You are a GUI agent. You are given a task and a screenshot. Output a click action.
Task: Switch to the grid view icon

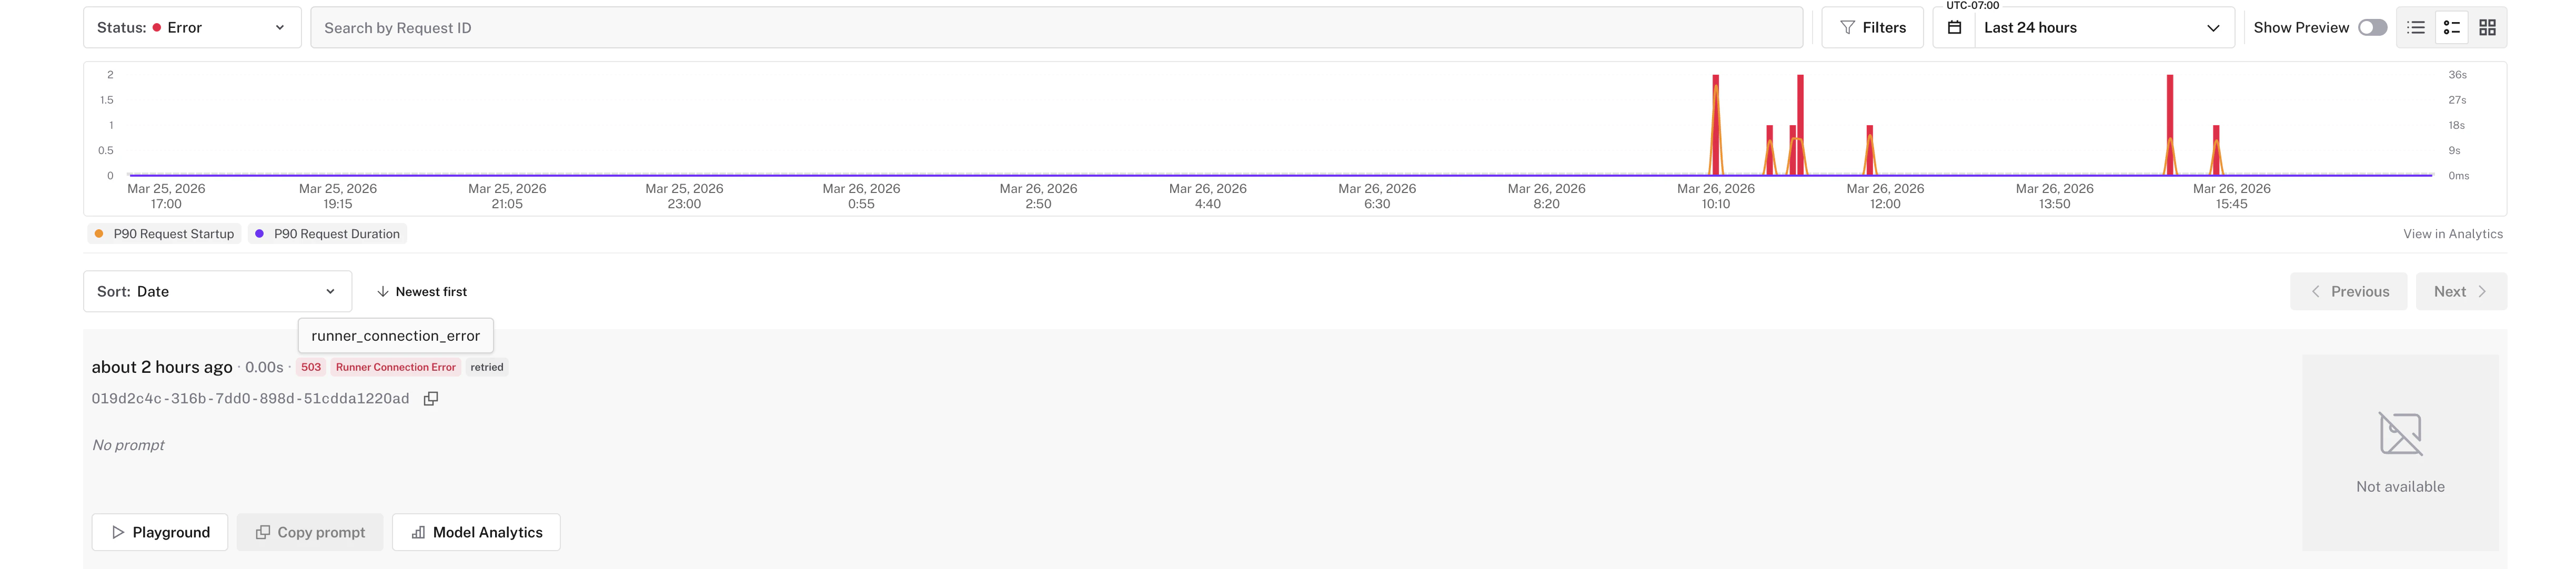[x=2488, y=27]
